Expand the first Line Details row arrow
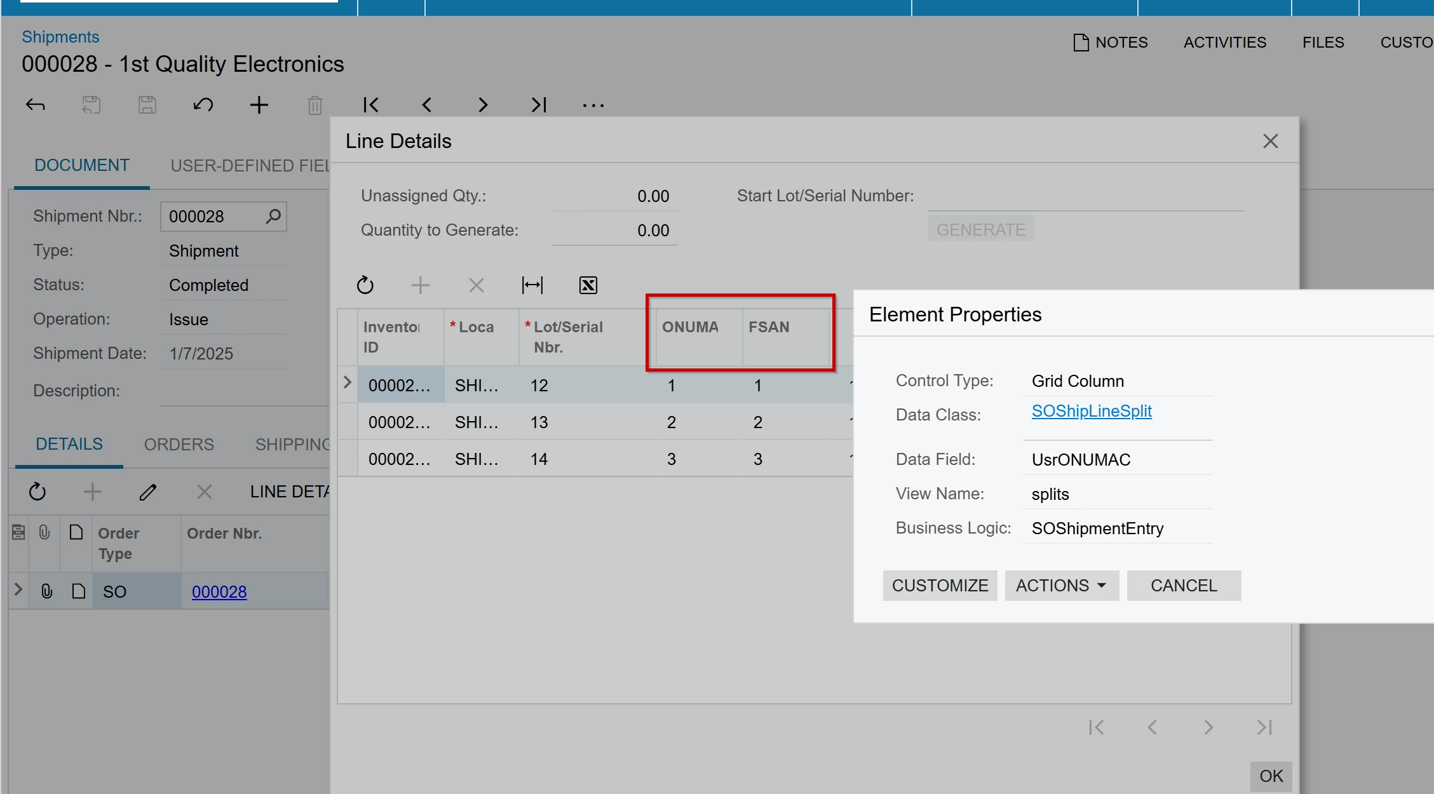The width and height of the screenshot is (1434, 794). coord(347,382)
